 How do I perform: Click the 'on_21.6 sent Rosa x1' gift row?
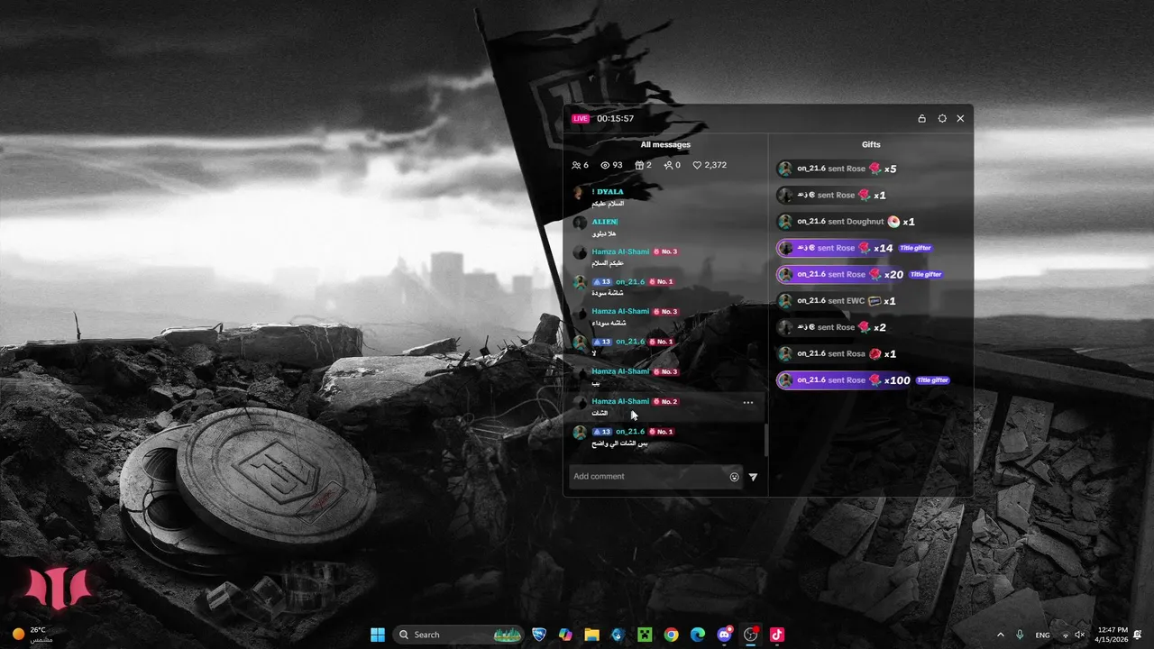pyautogui.click(x=838, y=353)
